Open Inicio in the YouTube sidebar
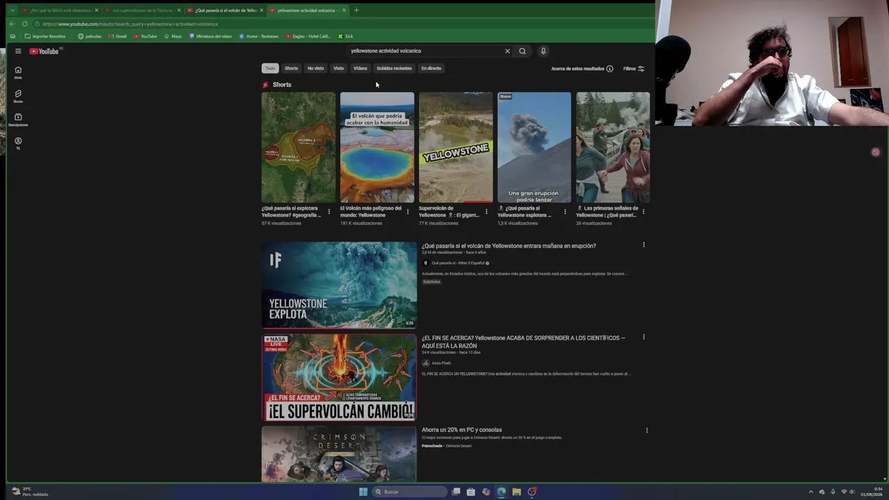 pos(18,72)
